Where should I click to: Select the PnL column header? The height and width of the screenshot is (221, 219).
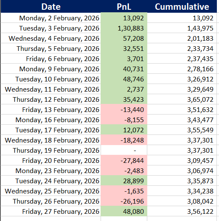pyautogui.click(x=124, y=6)
